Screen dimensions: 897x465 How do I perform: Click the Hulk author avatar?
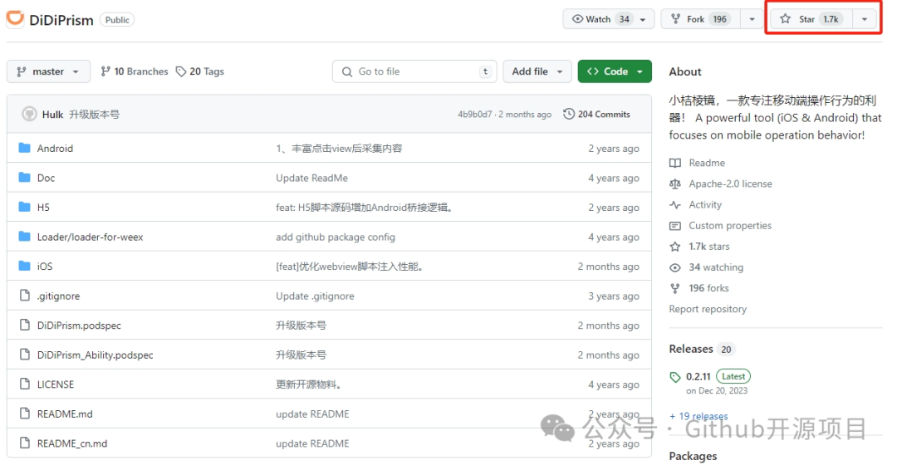[x=29, y=114]
